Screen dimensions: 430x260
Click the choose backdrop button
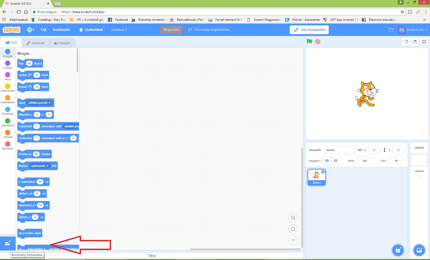419,250
